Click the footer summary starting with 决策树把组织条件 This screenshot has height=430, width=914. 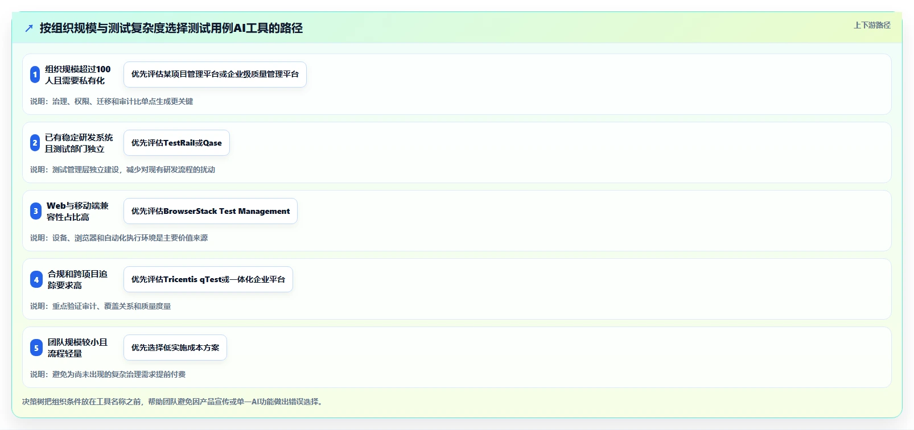pyautogui.click(x=174, y=402)
